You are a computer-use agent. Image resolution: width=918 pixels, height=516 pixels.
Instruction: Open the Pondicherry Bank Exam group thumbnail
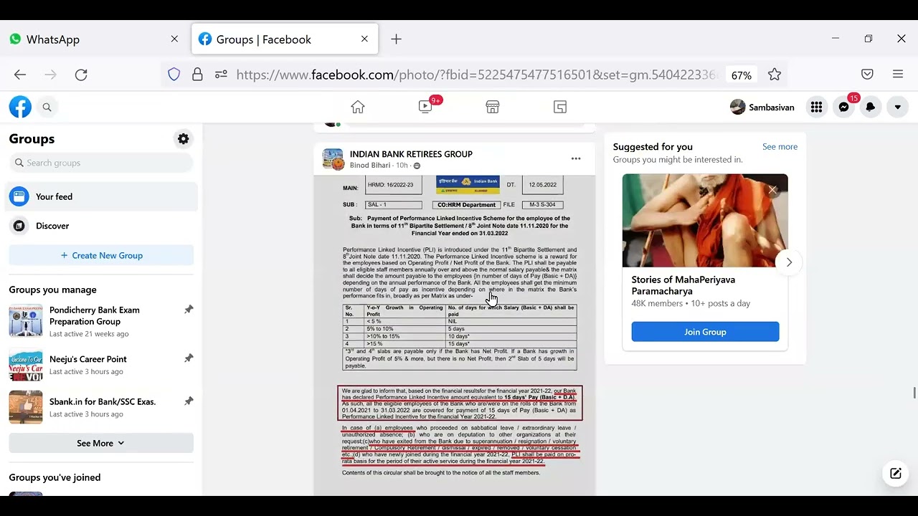pyautogui.click(x=26, y=321)
